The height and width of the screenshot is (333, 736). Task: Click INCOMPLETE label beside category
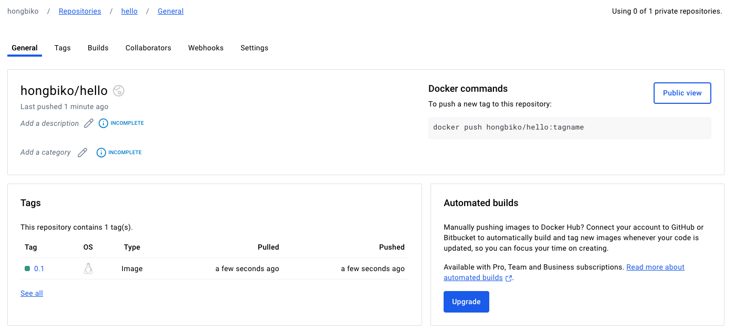pyautogui.click(x=125, y=153)
